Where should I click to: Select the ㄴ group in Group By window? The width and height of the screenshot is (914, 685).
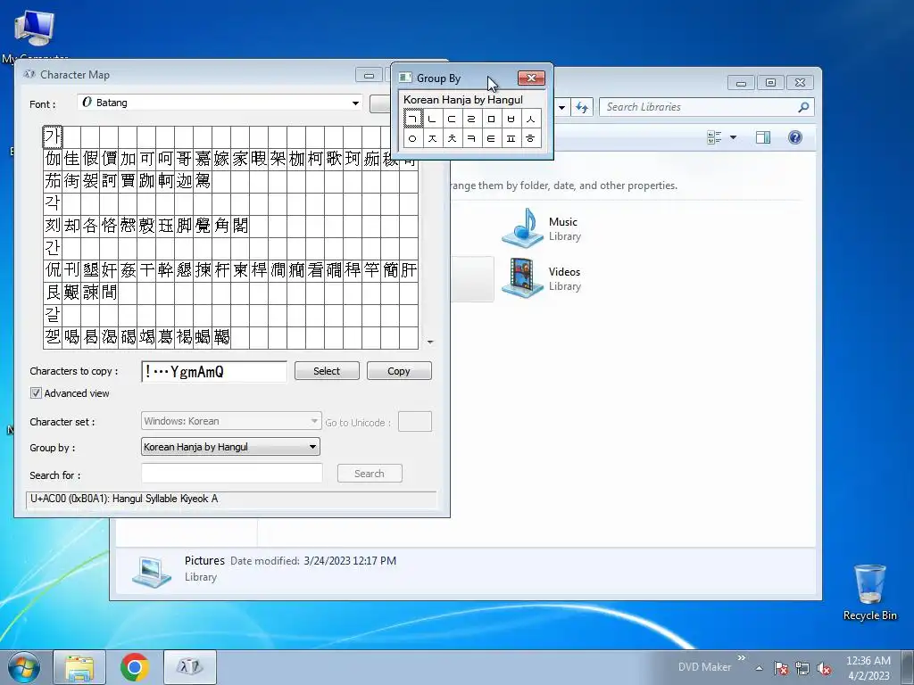tap(432, 119)
